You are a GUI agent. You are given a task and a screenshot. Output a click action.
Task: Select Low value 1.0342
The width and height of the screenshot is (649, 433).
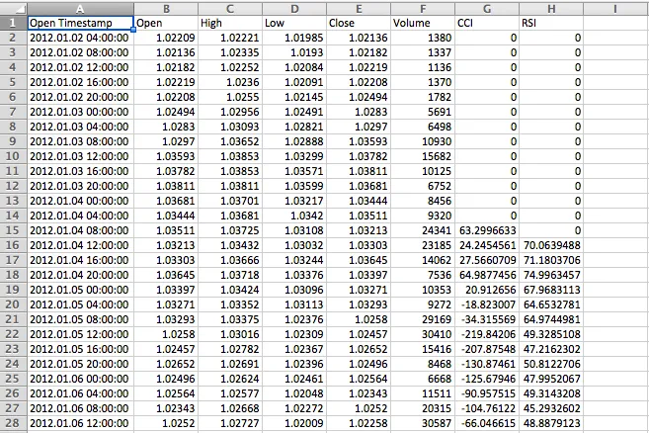click(294, 216)
